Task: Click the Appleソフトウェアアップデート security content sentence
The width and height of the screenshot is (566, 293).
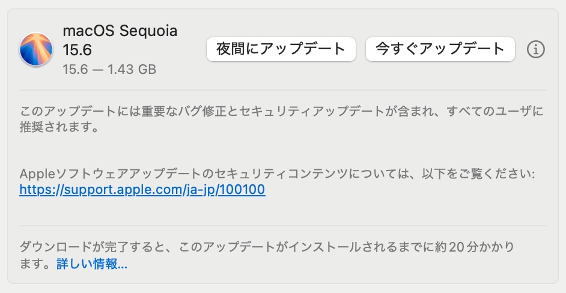Action: pyautogui.click(x=277, y=174)
